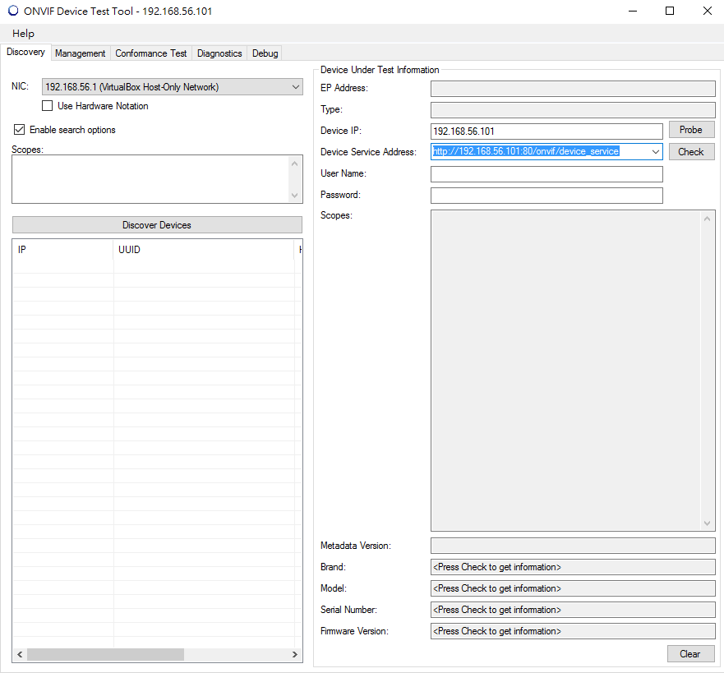
Task: Focus the Password field
Action: click(546, 196)
